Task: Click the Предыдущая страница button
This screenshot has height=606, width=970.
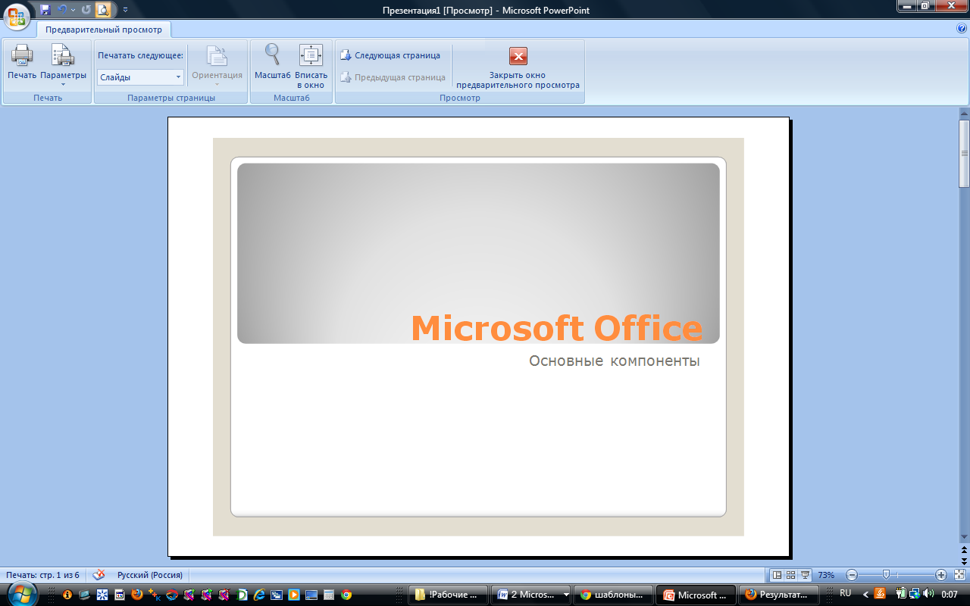Action: tap(393, 77)
